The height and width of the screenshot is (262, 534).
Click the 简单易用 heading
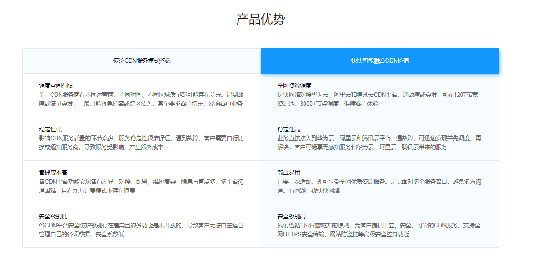pos(289,173)
